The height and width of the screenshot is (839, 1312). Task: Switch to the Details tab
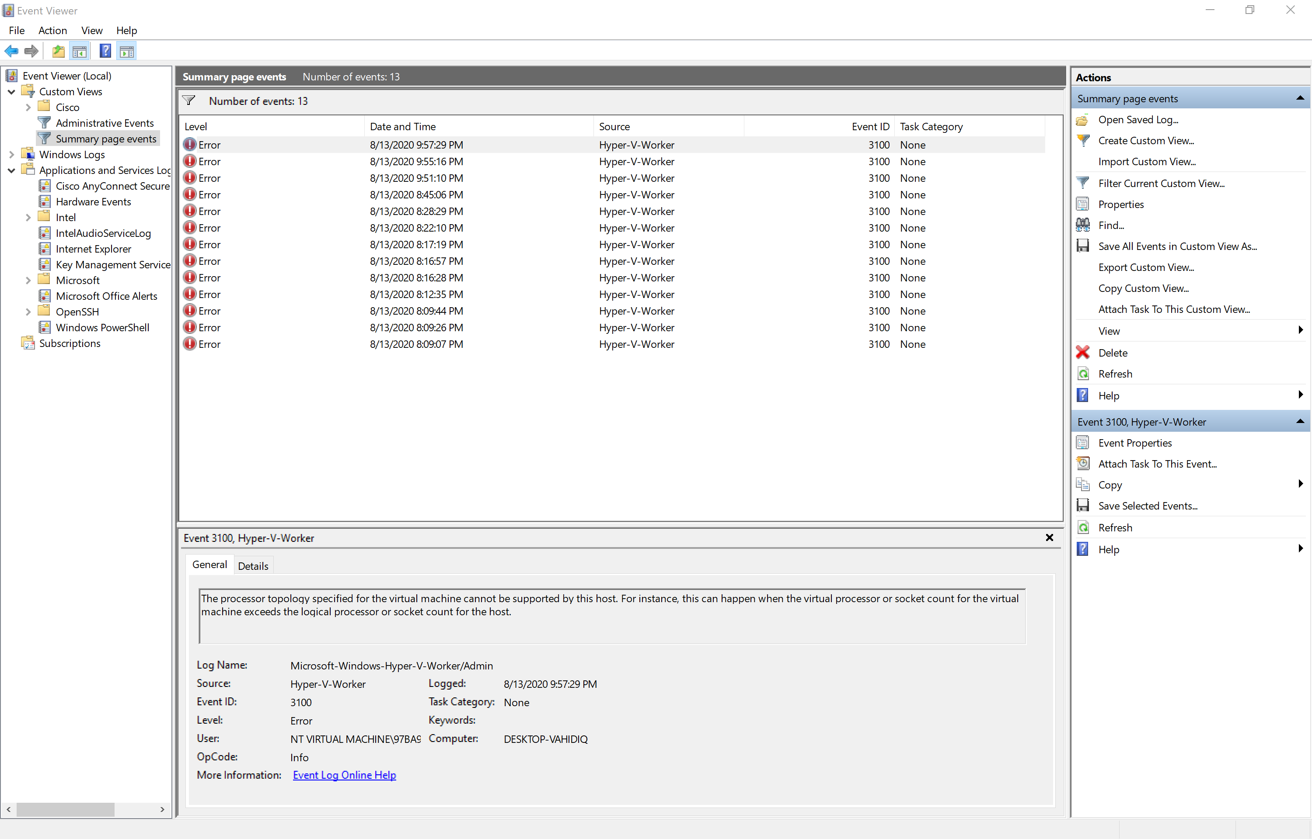[x=253, y=565]
